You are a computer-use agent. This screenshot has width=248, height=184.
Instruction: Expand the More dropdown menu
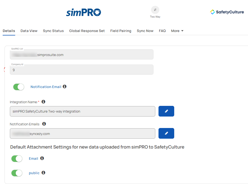click(177, 31)
